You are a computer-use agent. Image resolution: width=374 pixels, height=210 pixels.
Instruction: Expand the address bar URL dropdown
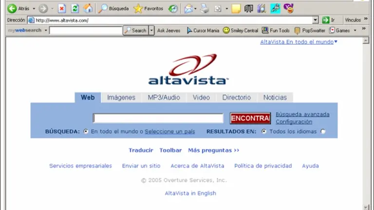pos(316,20)
